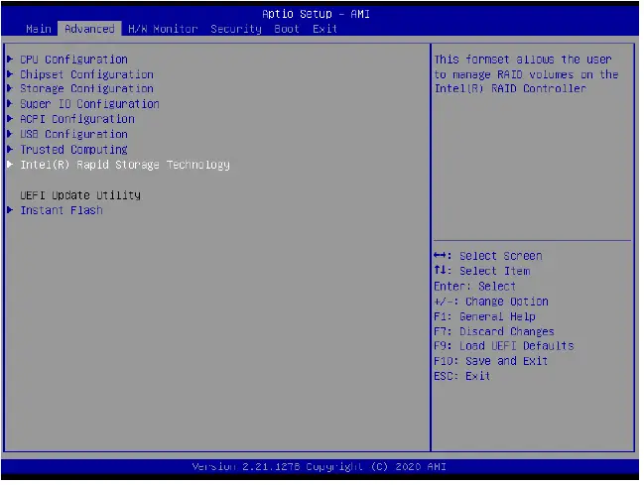This screenshot has width=644, height=485.
Task: Select the Advanced tab
Action: click(x=89, y=29)
